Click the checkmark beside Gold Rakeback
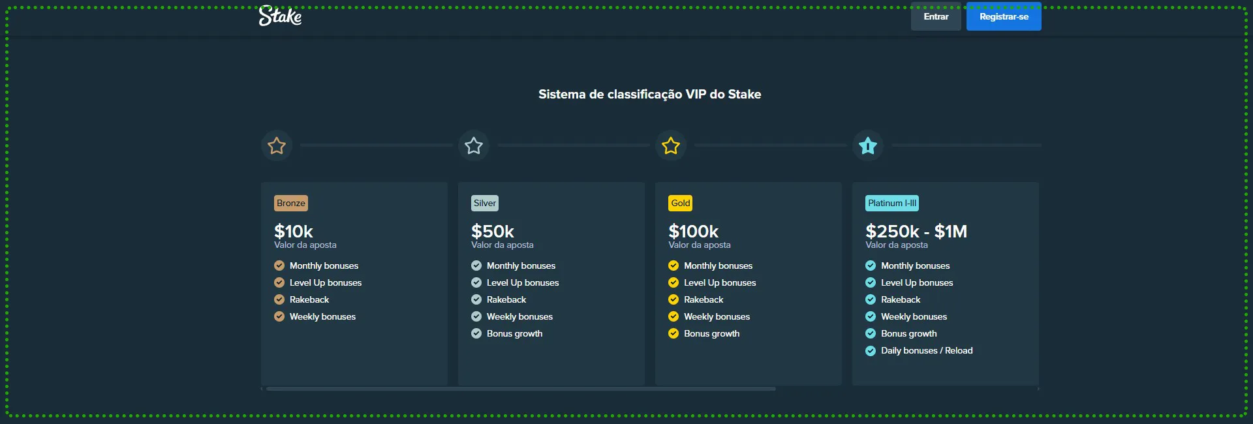 pyautogui.click(x=673, y=299)
